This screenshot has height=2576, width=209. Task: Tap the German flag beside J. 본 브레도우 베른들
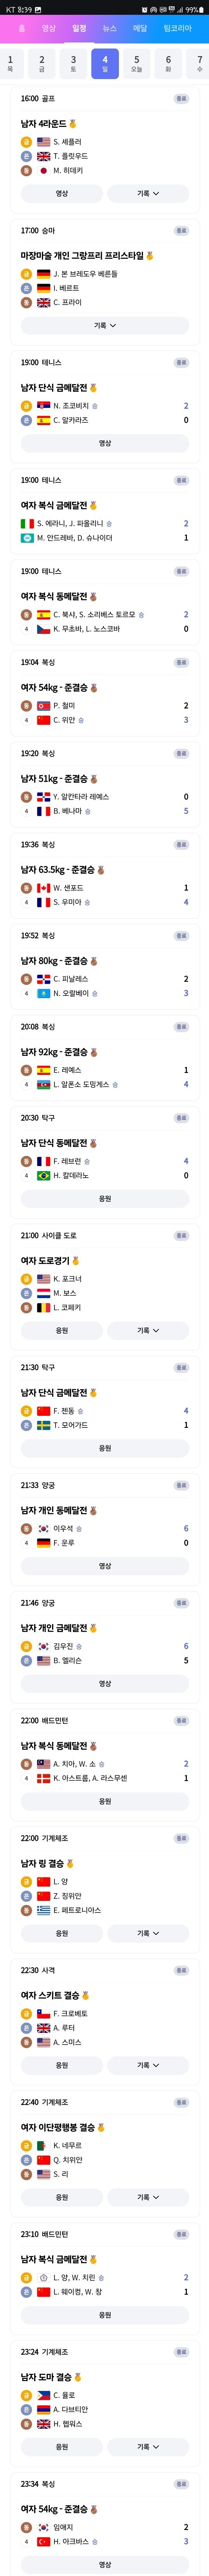(x=44, y=274)
